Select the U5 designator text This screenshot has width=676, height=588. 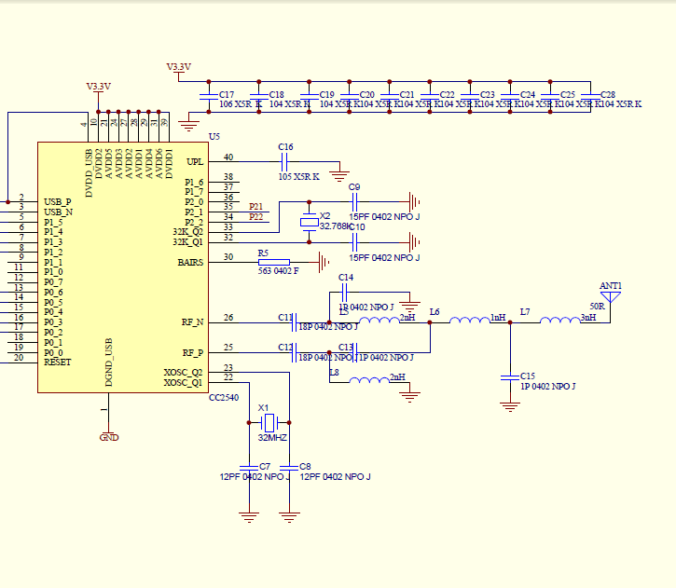(214, 137)
